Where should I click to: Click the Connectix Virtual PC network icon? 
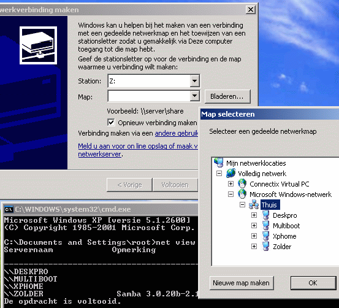pos(242,184)
